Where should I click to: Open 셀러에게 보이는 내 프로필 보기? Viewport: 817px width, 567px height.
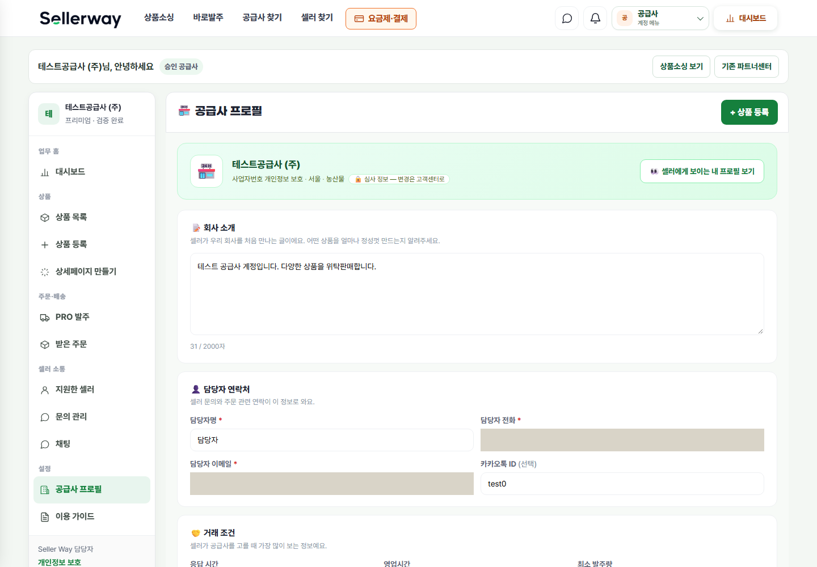pyautogui.click(x=702, y=171)
